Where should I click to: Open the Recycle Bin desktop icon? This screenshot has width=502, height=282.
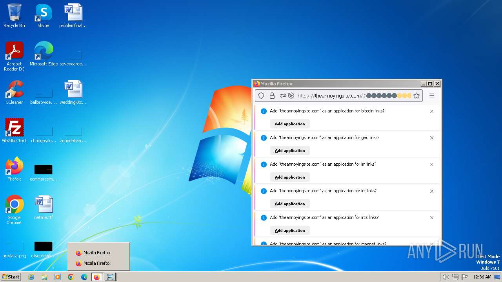14,16
